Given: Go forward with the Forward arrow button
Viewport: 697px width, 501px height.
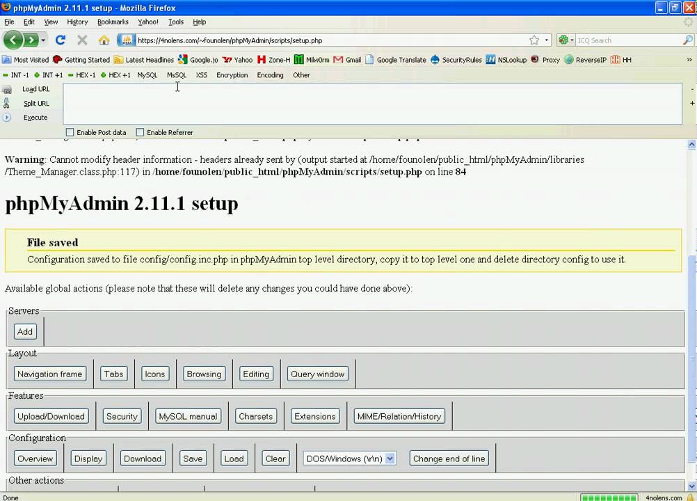Looking at the screenshot, I should coord(31,40).
